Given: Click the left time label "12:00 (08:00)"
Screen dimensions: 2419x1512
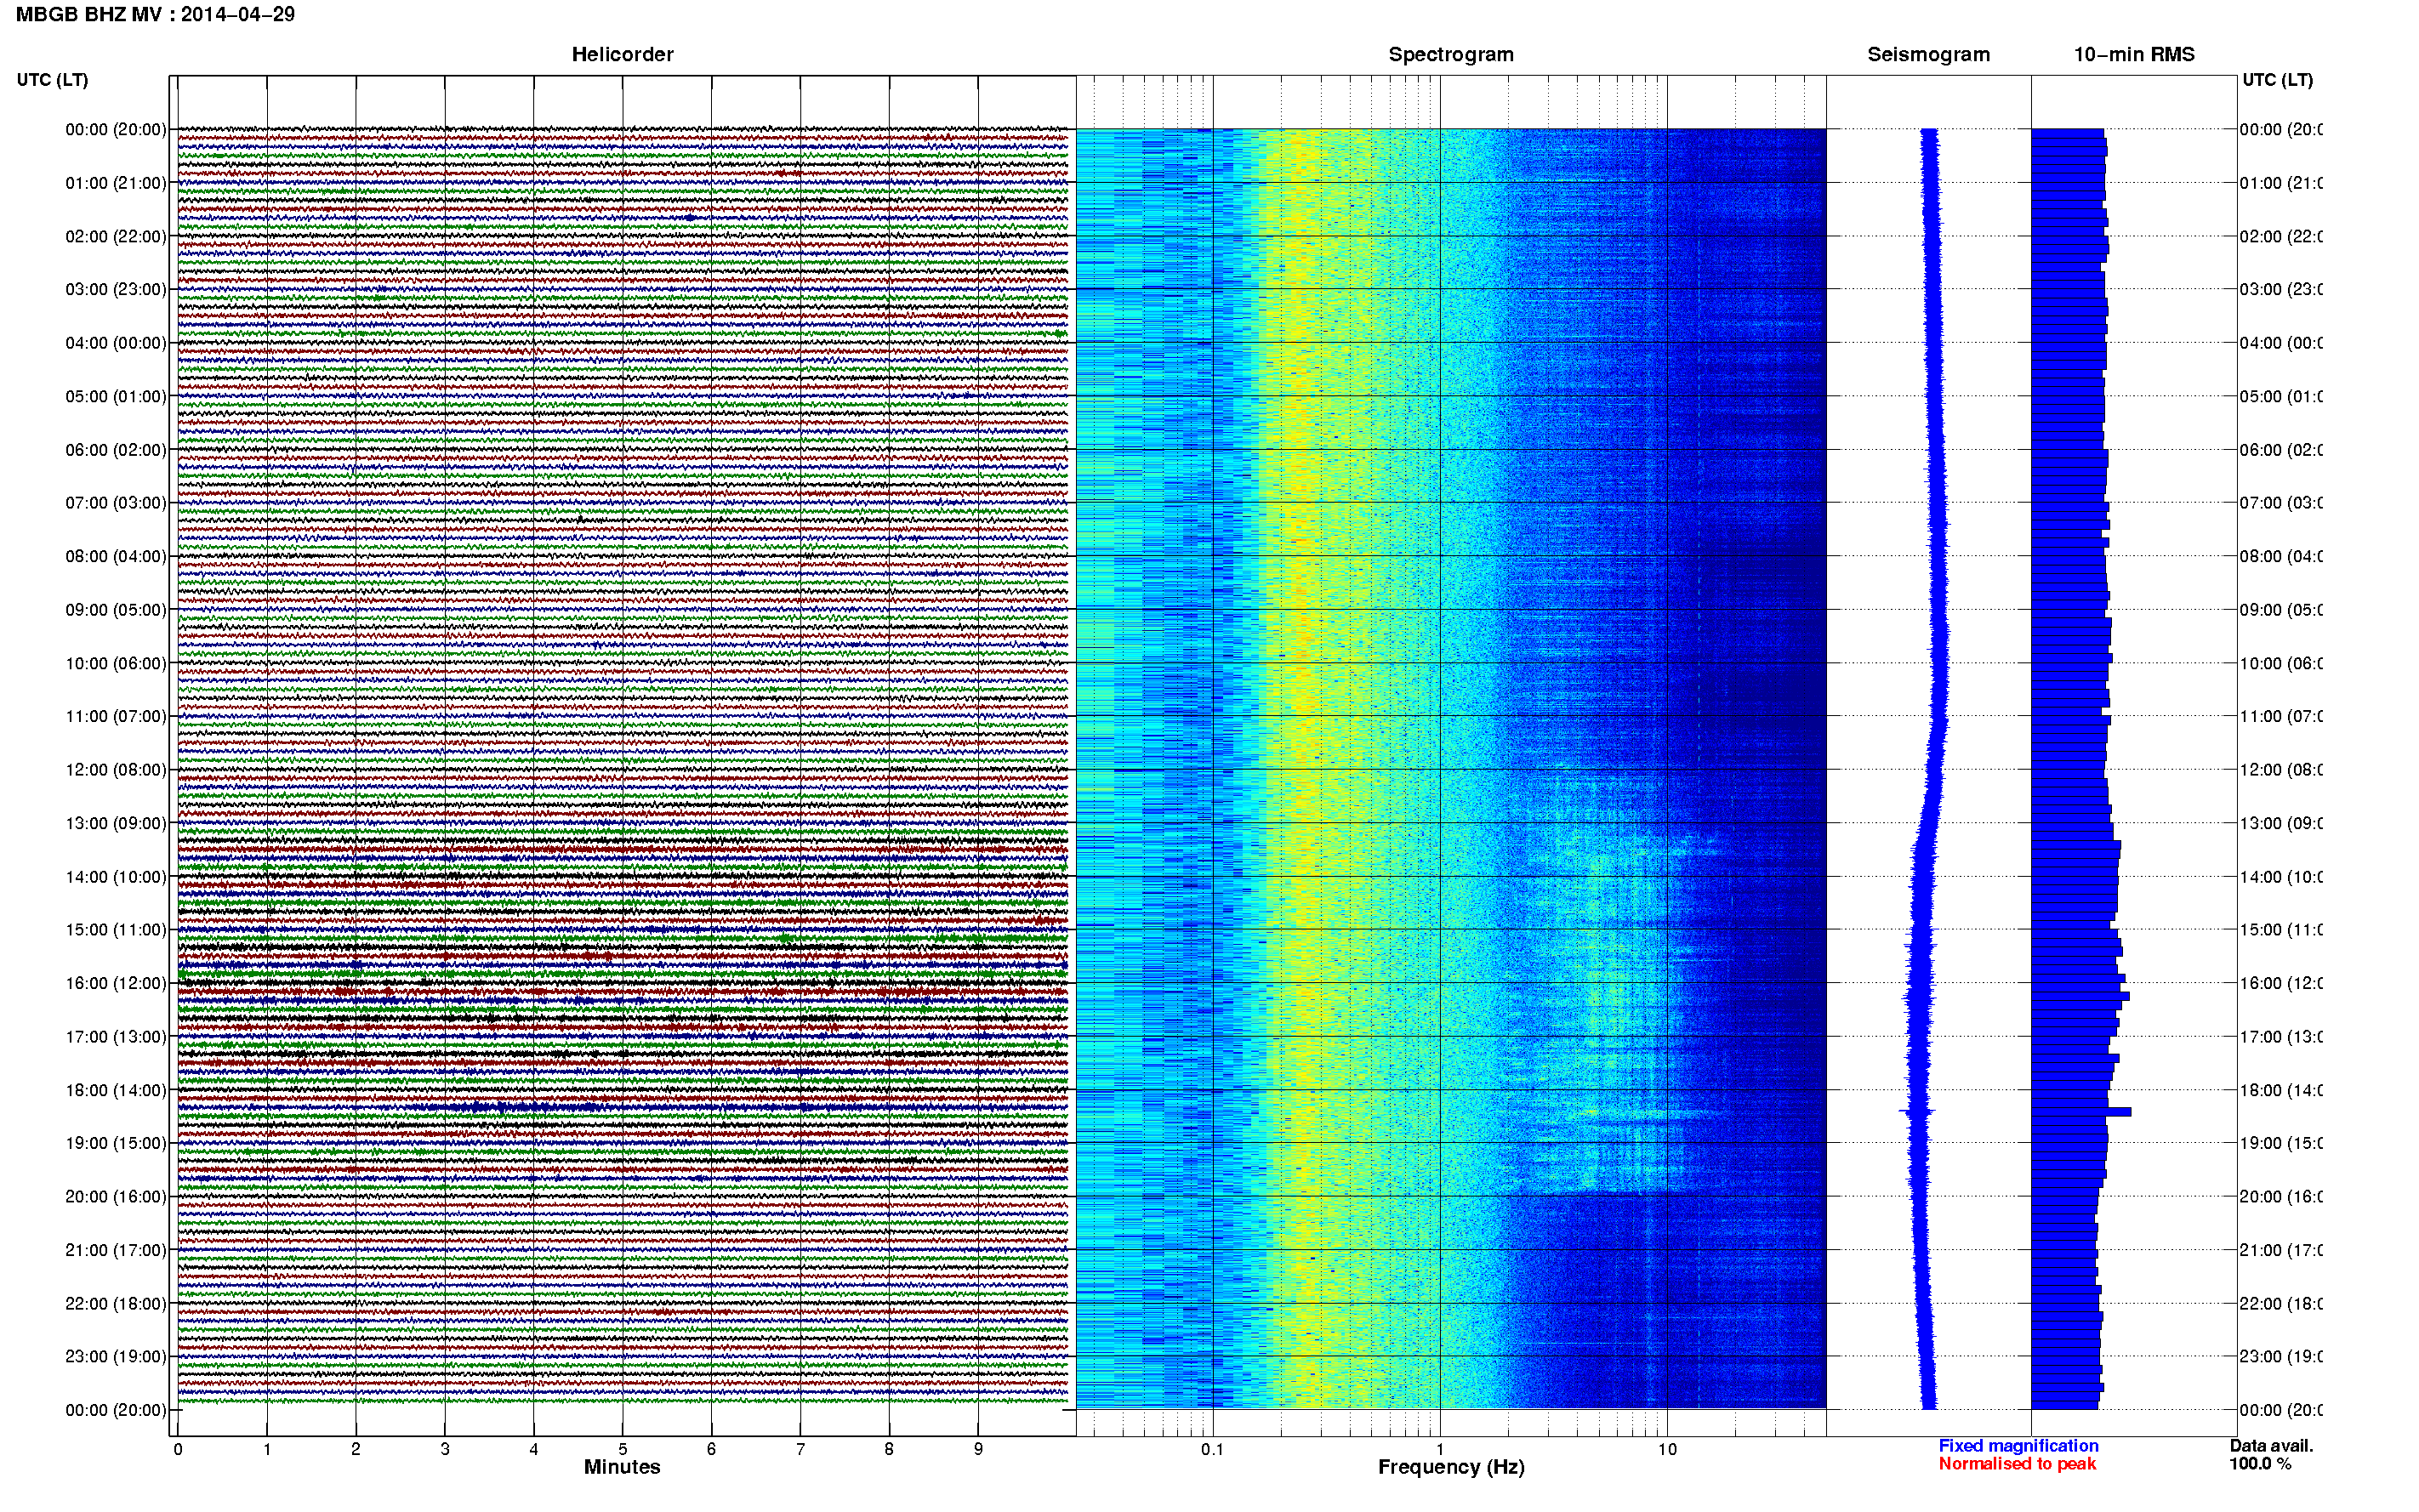Looking at the screenshot, I should 116,770.
